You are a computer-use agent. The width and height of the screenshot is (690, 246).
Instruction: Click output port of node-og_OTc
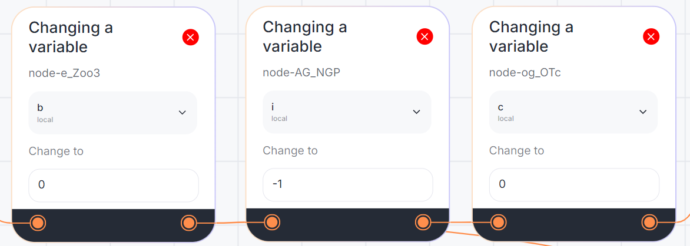click(649, 222)
